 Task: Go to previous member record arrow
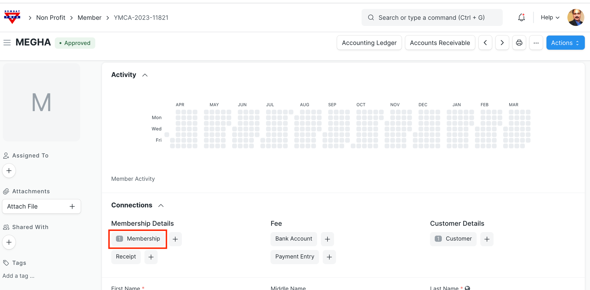coord(485,43)
